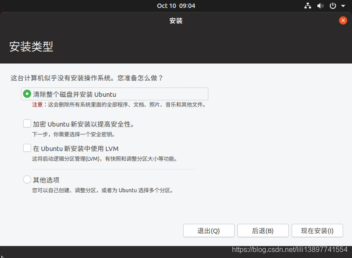The height and width of the screenshot is (258, 352).
Task: Open the volume speaker icon in top bar
Action: pyautogui.click(x=320, y=6)
